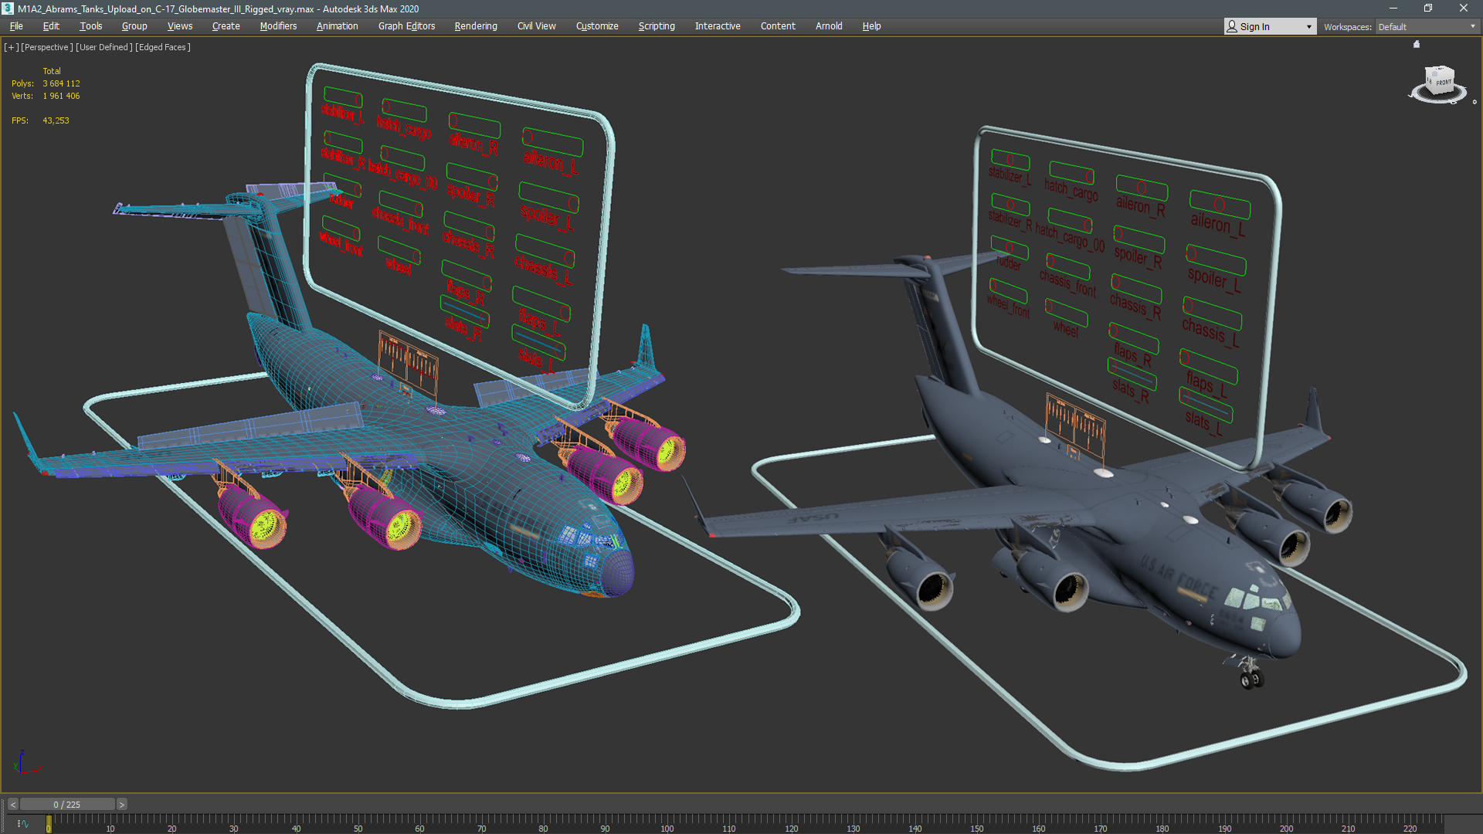Image resolution: width=1483 pixels, height=834 pixels.
Task: Click the 0 / 225 time slider handle
Action: pyautogui.click(x=67, y=805)
